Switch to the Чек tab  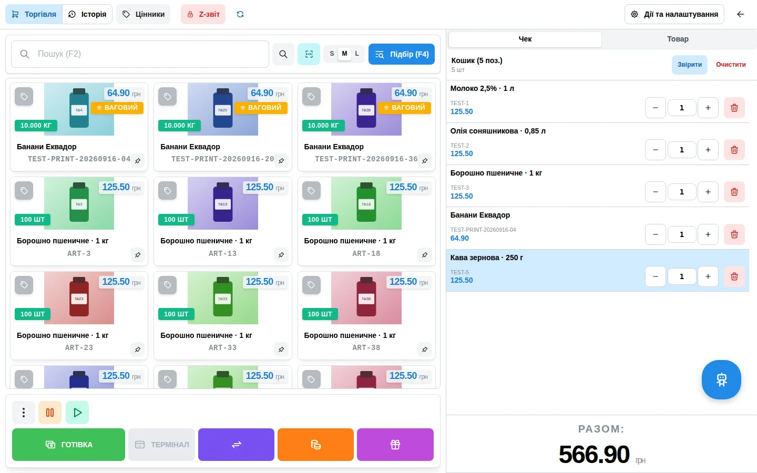point(525,39)
